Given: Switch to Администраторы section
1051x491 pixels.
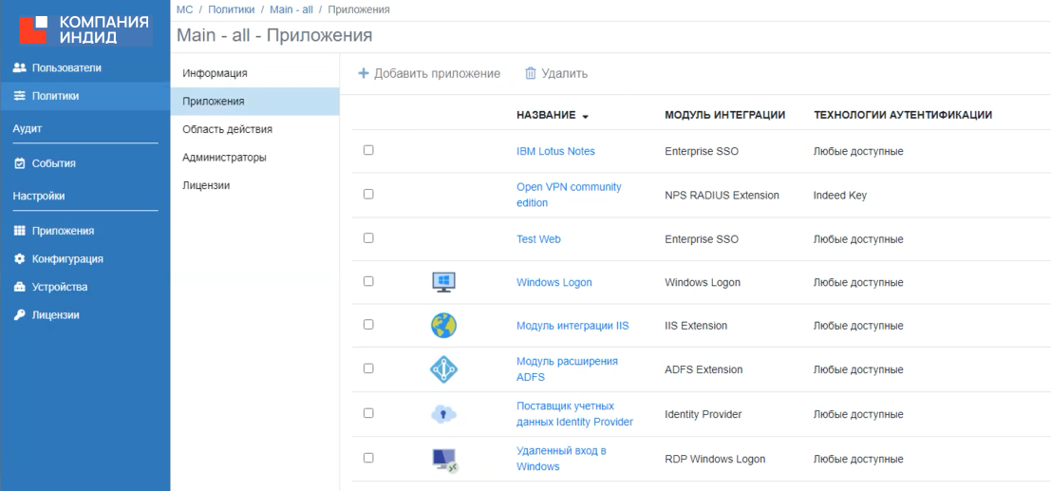Looking at the screenshot, I should click(x=224, y=157).
